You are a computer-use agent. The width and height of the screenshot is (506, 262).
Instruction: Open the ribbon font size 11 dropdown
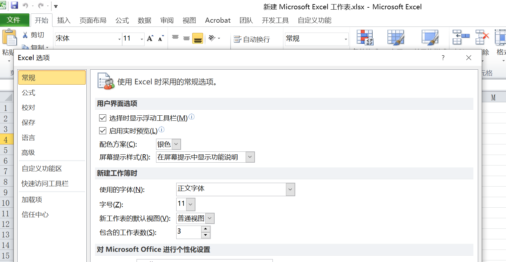click(142, 39)
